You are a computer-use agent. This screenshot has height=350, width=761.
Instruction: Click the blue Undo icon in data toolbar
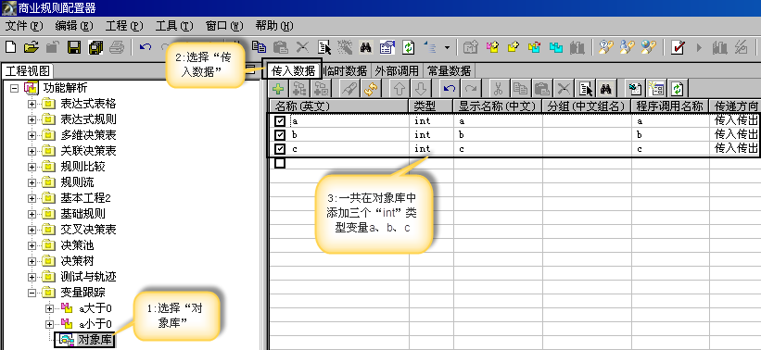click(450, 89)
